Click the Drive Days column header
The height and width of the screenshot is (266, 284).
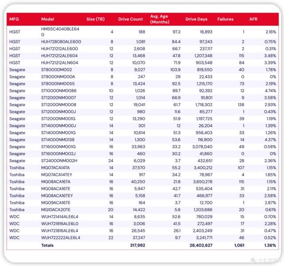tap(196, 19)
